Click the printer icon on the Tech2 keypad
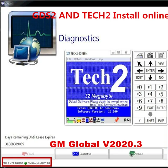This screenshot has width=168, height=168. coord(140,55)
